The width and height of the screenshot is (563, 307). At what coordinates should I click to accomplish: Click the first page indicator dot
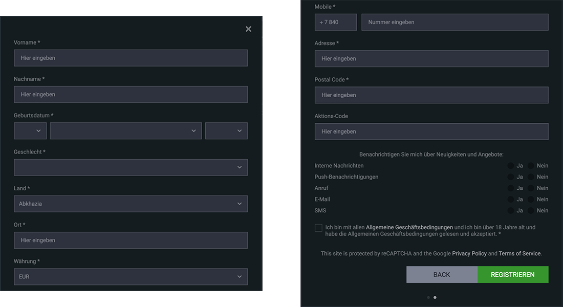428,297
